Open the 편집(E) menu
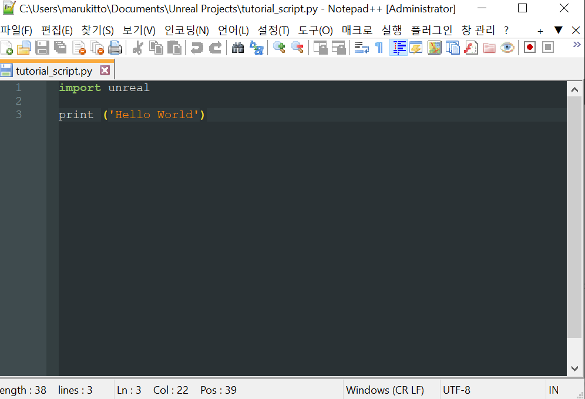585x399 pixels. (x=57, y=30)
